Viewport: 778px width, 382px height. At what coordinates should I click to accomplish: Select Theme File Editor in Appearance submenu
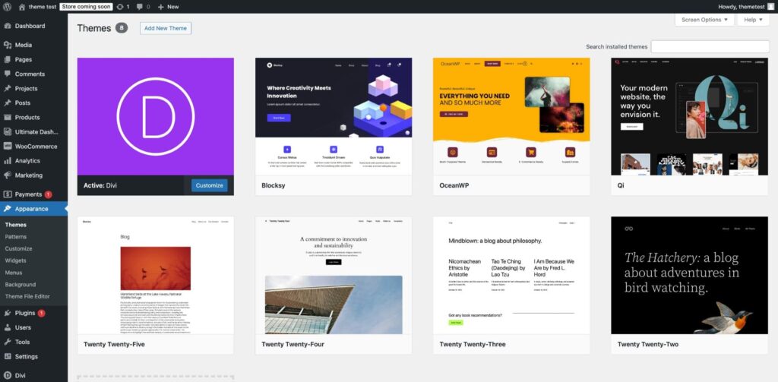click(x=27, y=296)
